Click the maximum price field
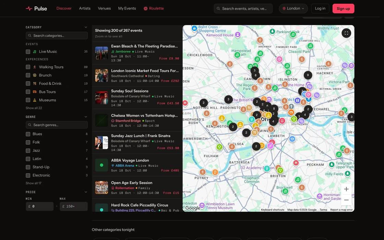This screenshot has width=384, height=240. click(x=74, y=206)
